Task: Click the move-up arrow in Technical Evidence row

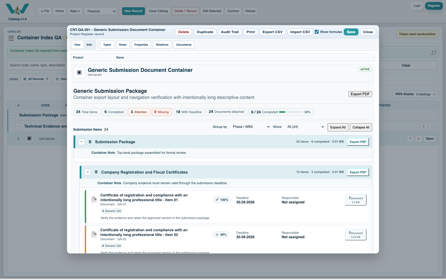Action: coord(424,126)
